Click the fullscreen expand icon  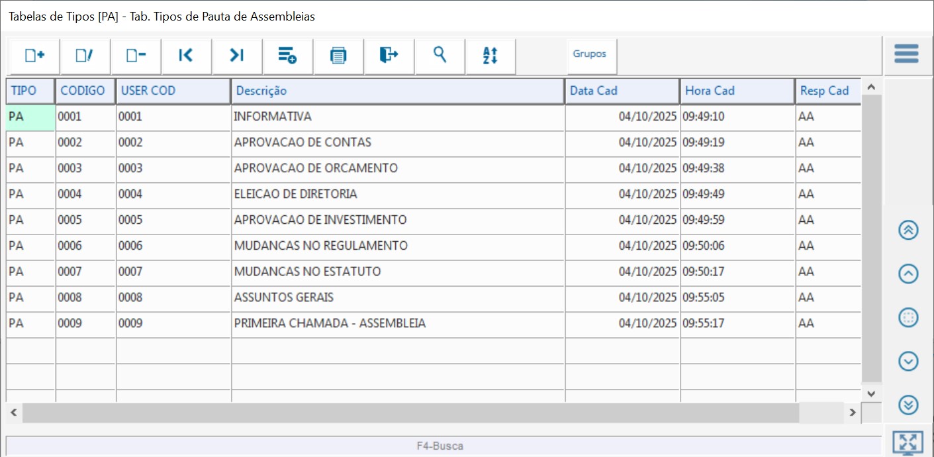[x=908, y=442]
